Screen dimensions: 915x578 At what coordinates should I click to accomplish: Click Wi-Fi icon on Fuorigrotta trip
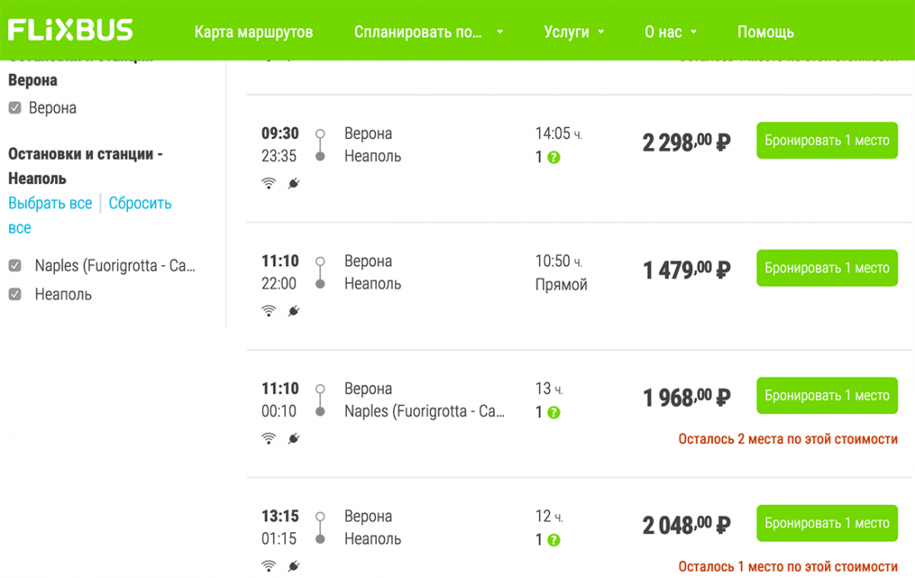(269, 438)
